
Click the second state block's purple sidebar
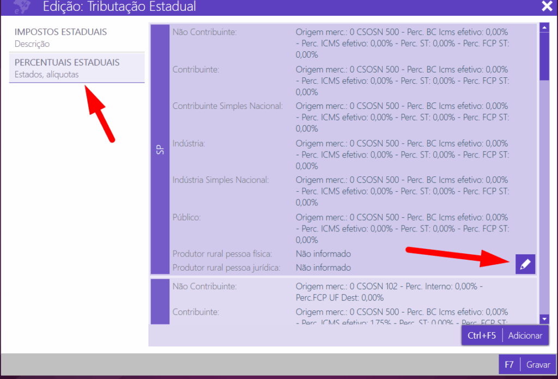click(x=160, y=301)
